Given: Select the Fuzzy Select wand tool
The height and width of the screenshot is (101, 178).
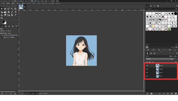Looking at the screenshot, I should (x=12, y=9).
